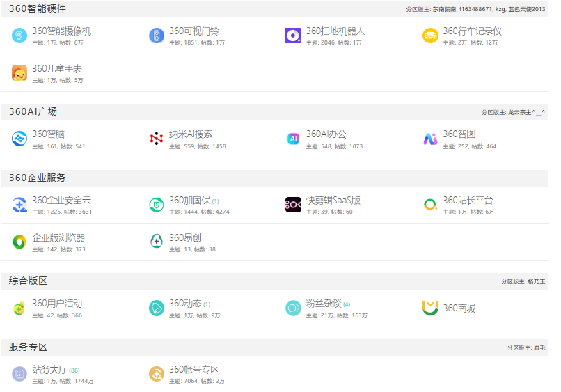Click the 360站长平台 ring icon
The height and width of the screenshot is (392, 561).
(x=430, y=205)
